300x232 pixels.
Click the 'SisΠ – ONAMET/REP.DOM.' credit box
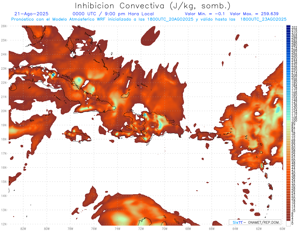click(255, 222)
